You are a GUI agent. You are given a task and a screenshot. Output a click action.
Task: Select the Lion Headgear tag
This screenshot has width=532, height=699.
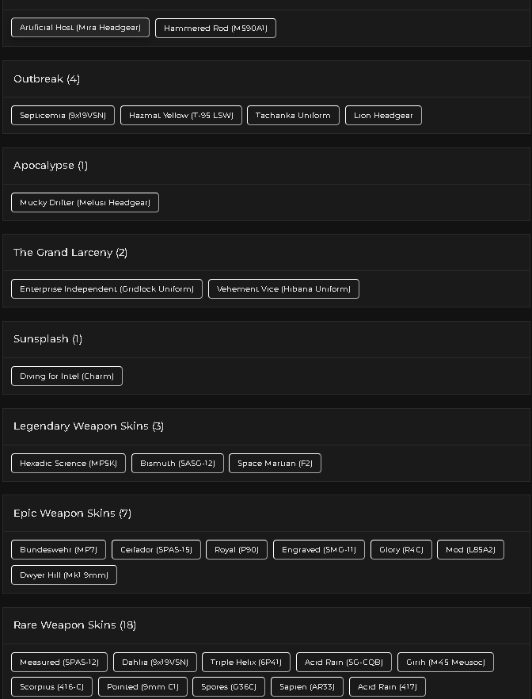383,116
